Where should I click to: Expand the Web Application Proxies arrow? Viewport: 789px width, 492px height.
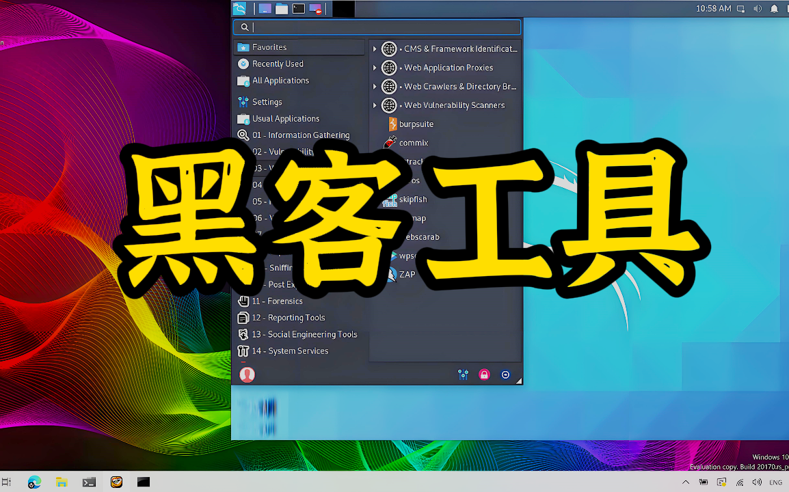[375, 68]
